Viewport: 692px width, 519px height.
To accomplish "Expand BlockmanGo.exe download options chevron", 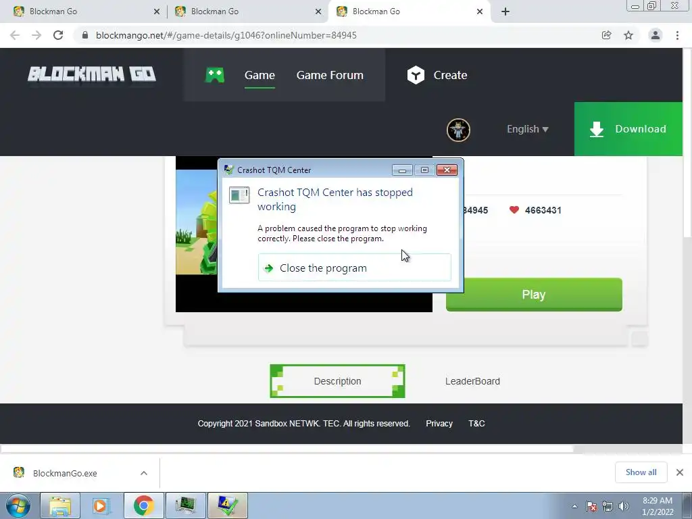I will click(x=144, y=473).
